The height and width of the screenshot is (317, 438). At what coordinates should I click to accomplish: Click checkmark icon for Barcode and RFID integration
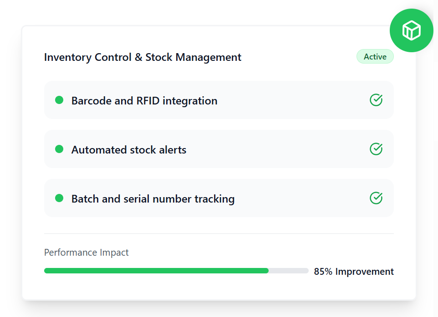coord(376,100)
